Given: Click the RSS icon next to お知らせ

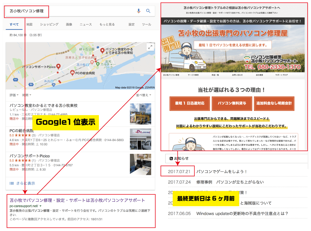Looking at the screenshot, I should point(171,159).
